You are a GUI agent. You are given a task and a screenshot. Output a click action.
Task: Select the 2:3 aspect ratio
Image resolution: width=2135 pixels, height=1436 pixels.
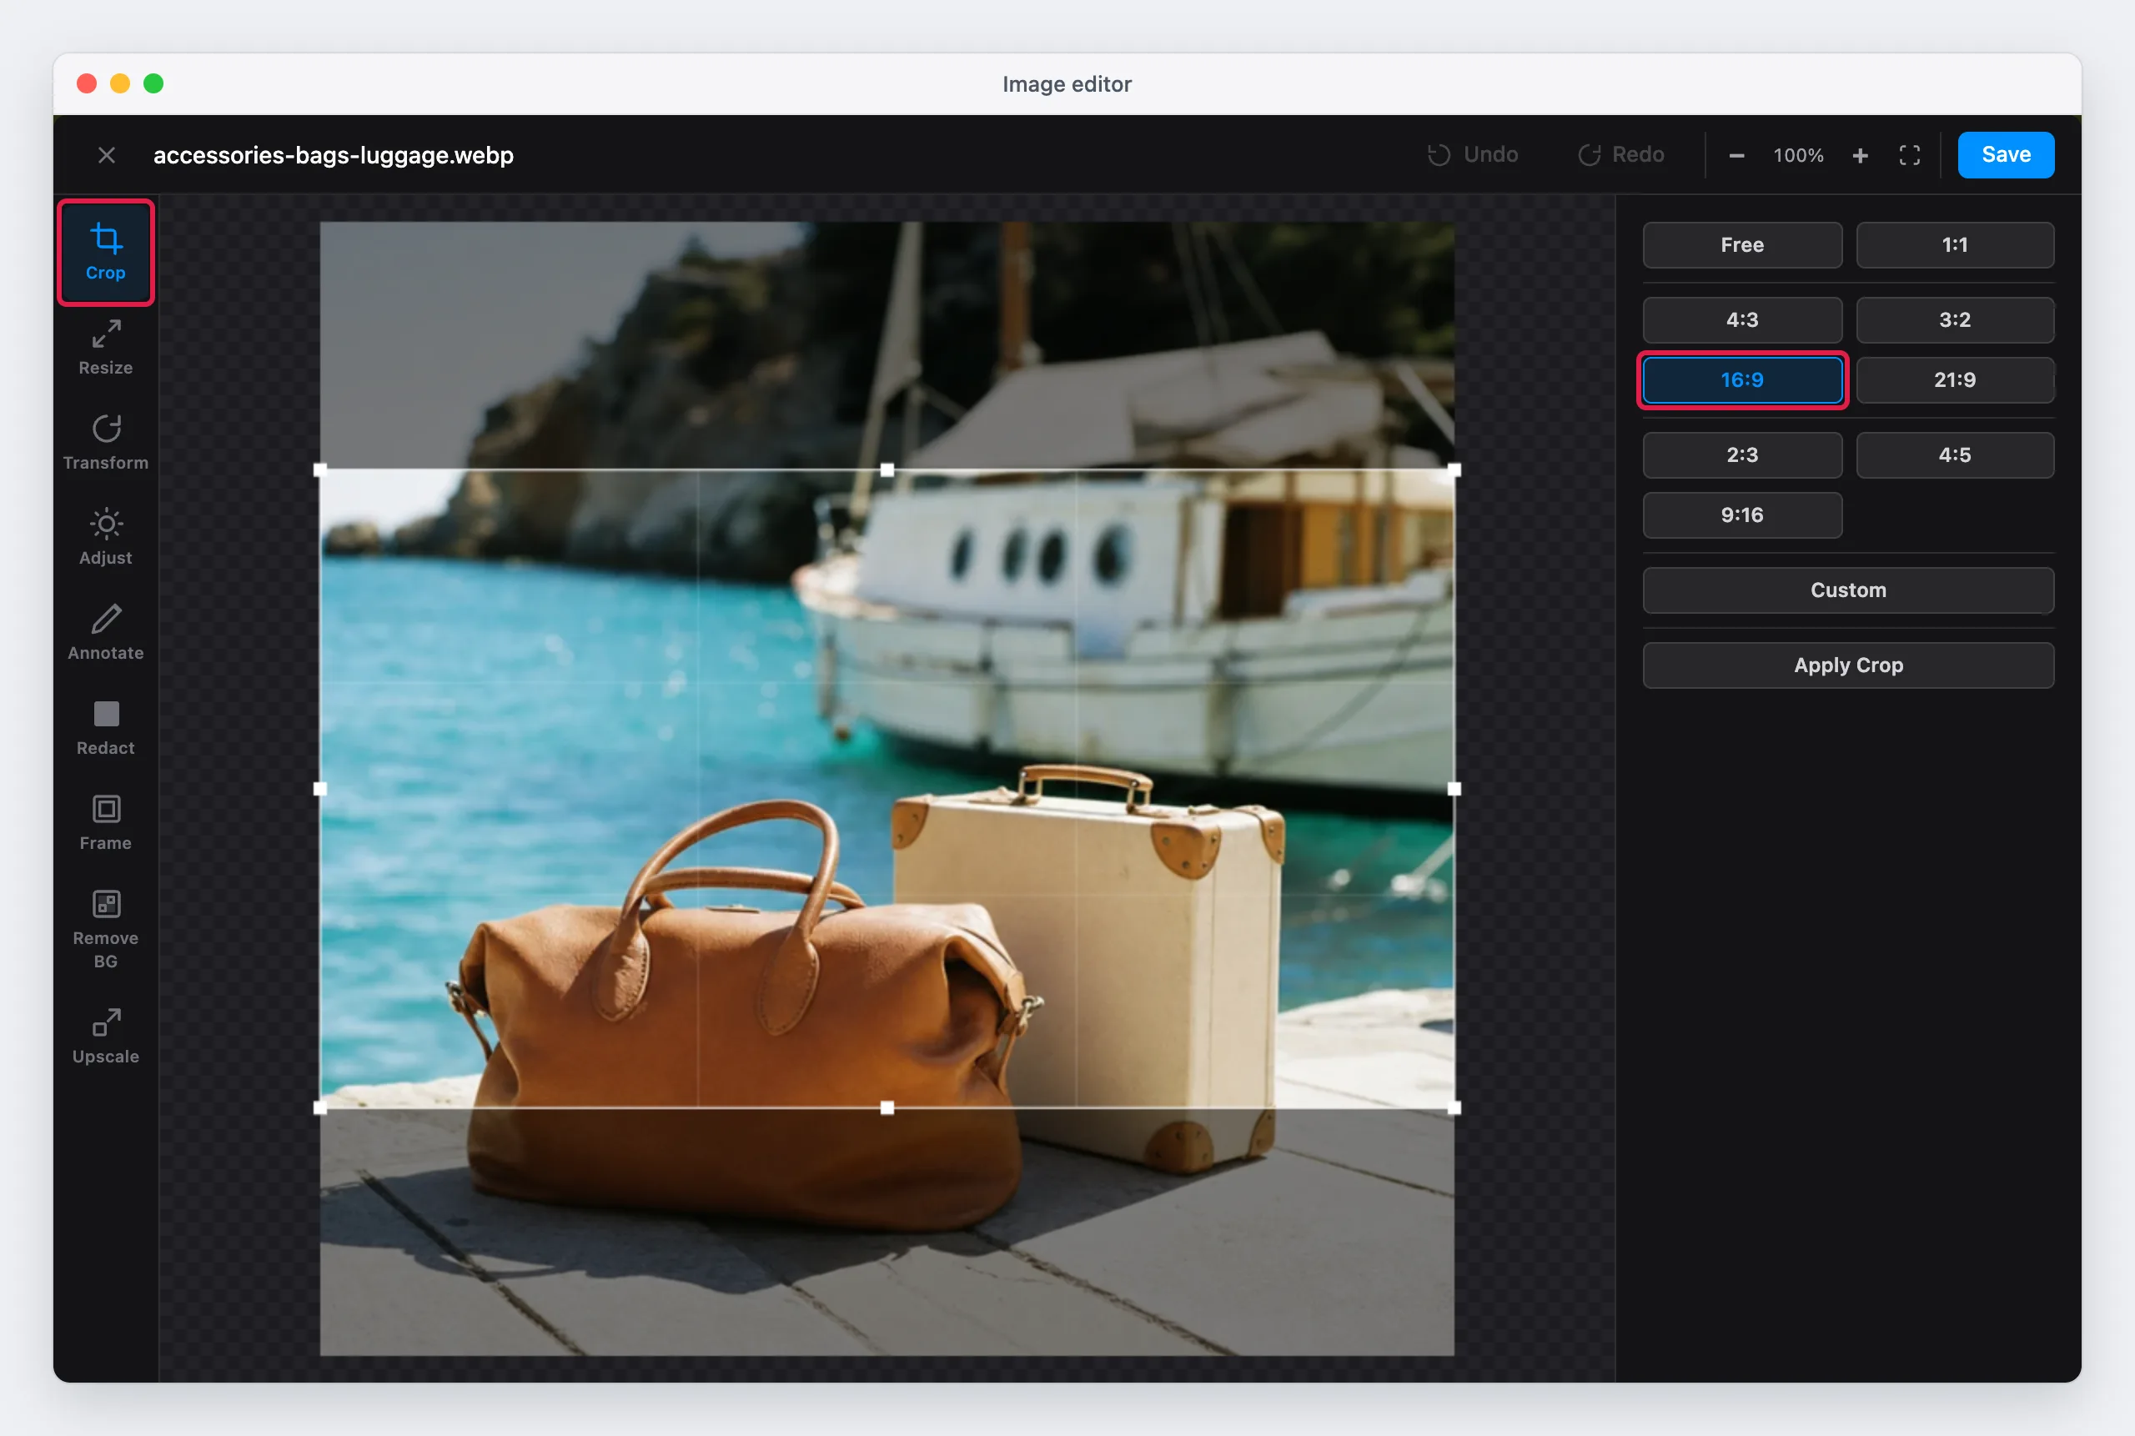[1741, 455]
